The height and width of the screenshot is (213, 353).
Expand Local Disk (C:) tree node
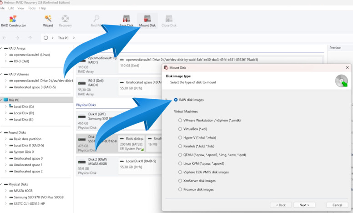tap(5, 106)
